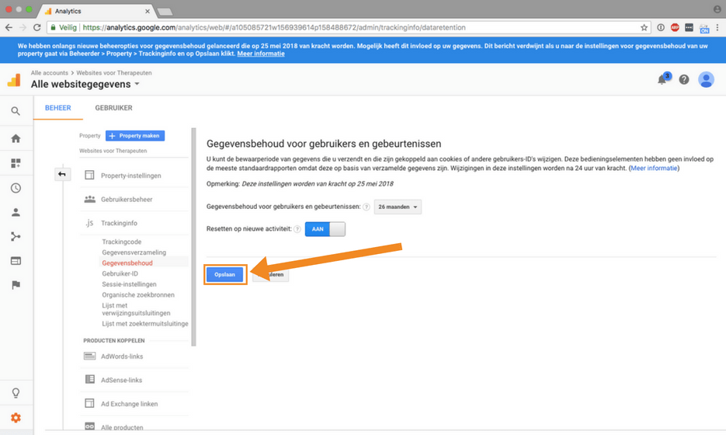Open AdWords-links
Image resolution: width=726 pixels, height=435 pixels.
(122, 357)
